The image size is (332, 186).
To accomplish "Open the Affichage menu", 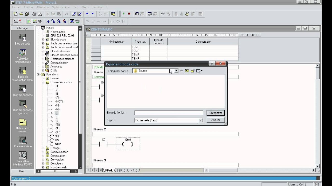I will (x=43, y=7).
